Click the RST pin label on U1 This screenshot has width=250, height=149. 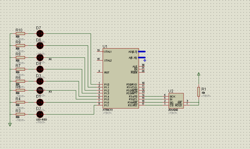107,72
